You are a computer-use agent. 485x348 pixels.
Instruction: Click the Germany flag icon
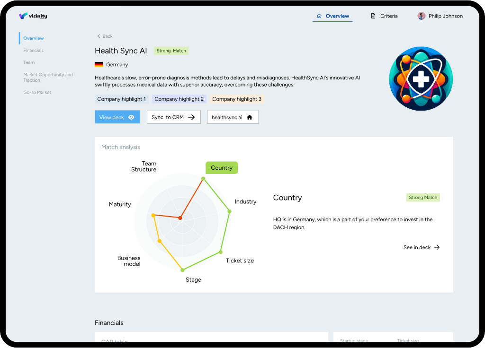pos(99,65)
